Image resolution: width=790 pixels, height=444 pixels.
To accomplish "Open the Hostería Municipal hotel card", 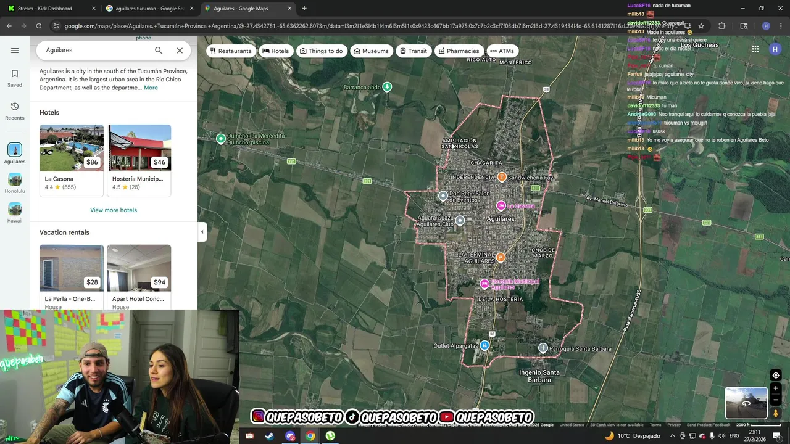I will point(139,160).
